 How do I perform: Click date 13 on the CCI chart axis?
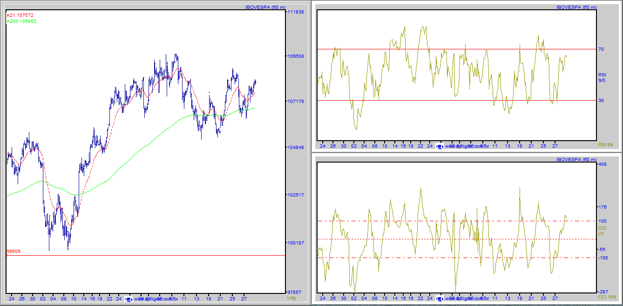click(508, 298)
